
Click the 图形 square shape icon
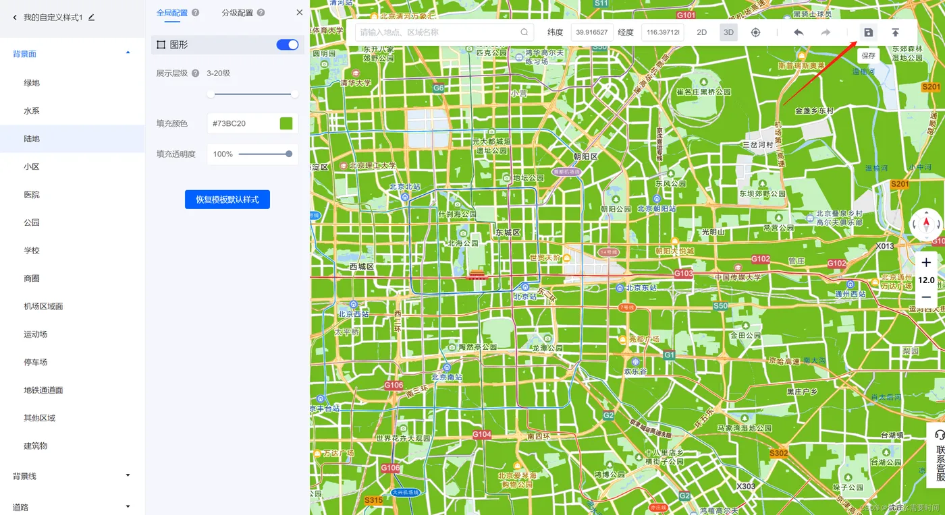click(161, 44)
